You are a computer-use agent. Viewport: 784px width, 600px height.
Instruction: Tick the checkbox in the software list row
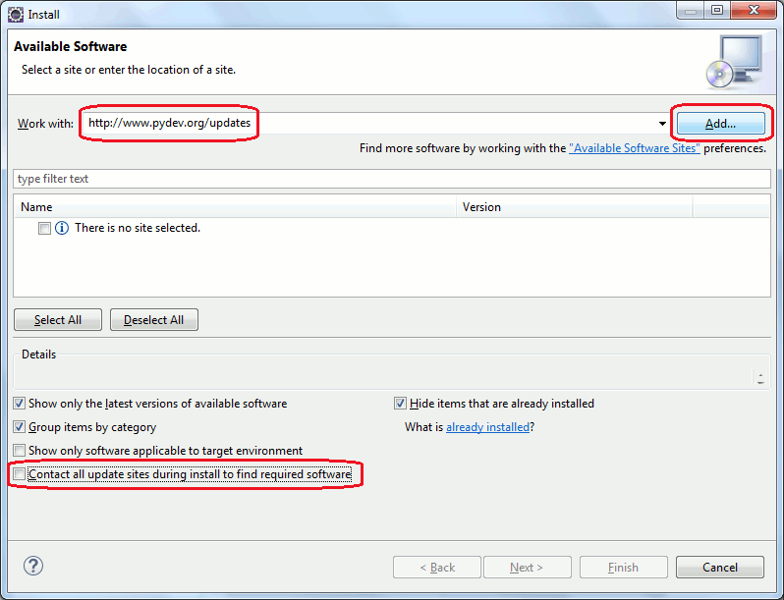(x=44, y=228)
